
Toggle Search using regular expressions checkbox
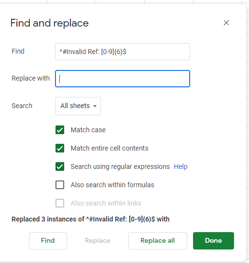tap(60, 166)
